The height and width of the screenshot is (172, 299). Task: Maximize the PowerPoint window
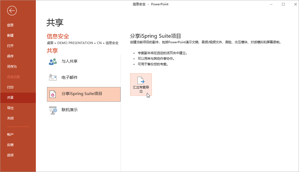click(x=283, y=4)
